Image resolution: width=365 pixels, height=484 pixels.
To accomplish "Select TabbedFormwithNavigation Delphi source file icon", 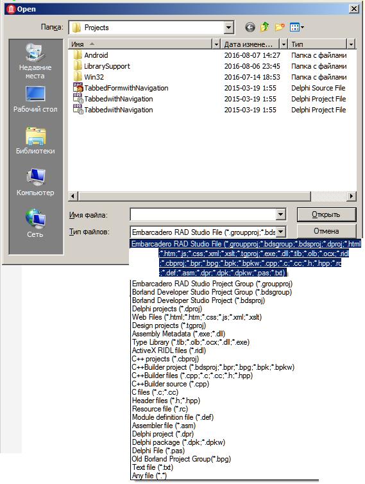I will [x=78, y=88].
